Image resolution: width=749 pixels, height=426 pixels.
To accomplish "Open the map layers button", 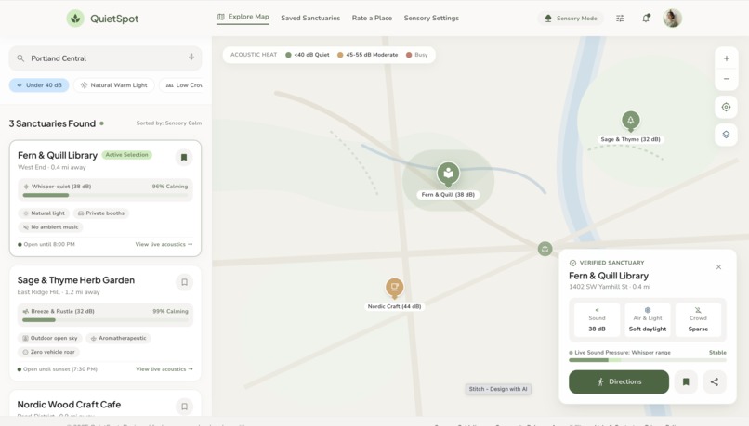I will click(x=726, y=135).
